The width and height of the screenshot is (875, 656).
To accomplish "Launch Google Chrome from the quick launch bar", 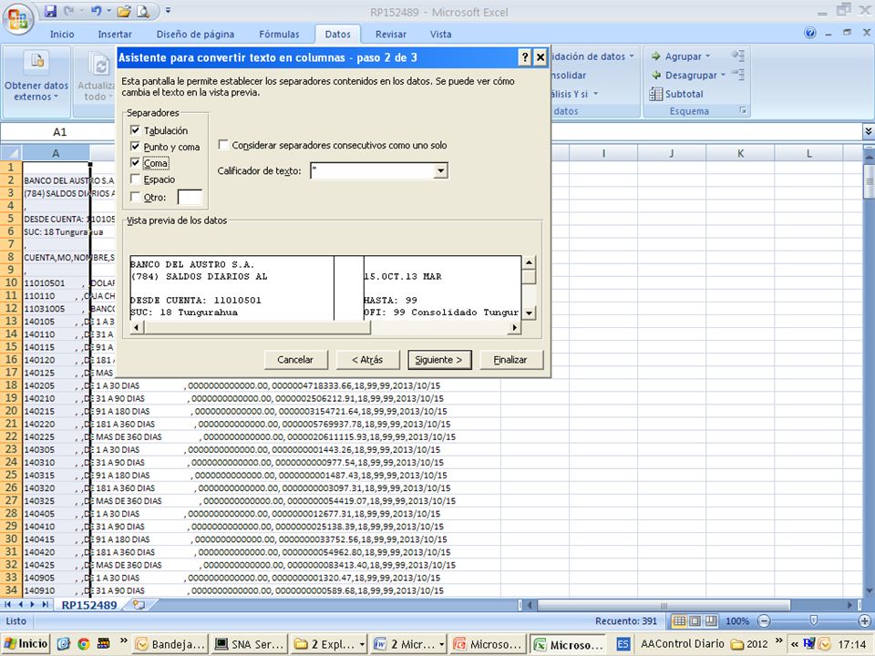I will (x=84, y=644).
